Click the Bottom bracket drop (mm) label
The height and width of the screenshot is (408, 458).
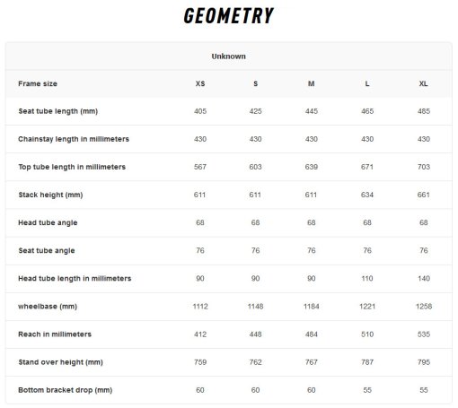pos(66,390)
